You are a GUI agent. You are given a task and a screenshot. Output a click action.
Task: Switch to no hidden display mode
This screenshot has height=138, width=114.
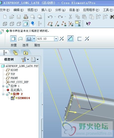[x=19, y=24]
